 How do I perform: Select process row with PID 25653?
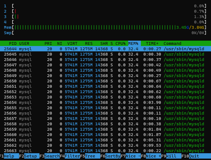[105, 97]
